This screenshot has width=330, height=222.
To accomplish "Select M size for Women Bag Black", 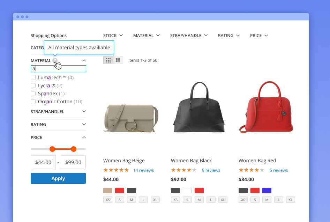I will coord(199,200).
